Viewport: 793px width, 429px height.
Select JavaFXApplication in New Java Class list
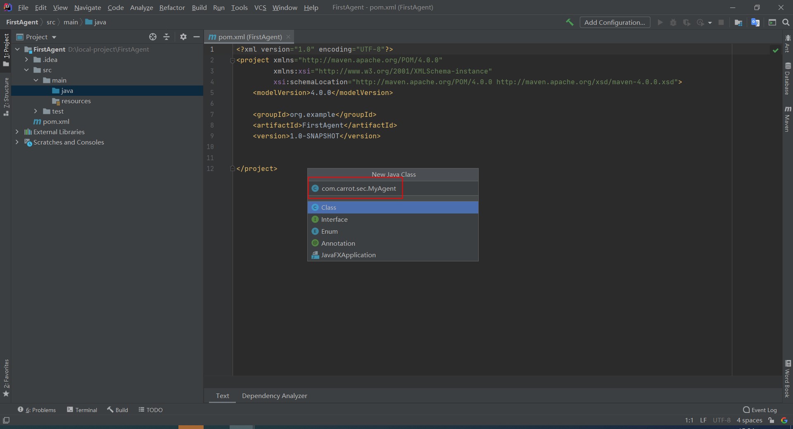pos(393,255)
